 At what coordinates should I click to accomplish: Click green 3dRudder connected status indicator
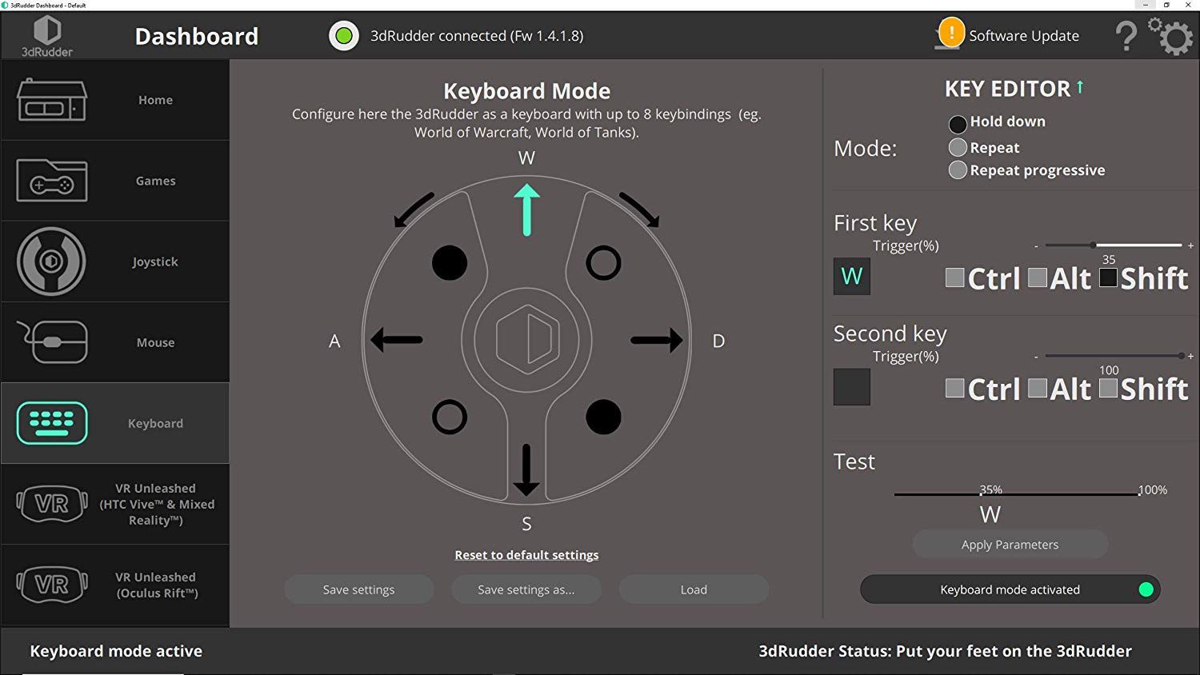[344, 36]
